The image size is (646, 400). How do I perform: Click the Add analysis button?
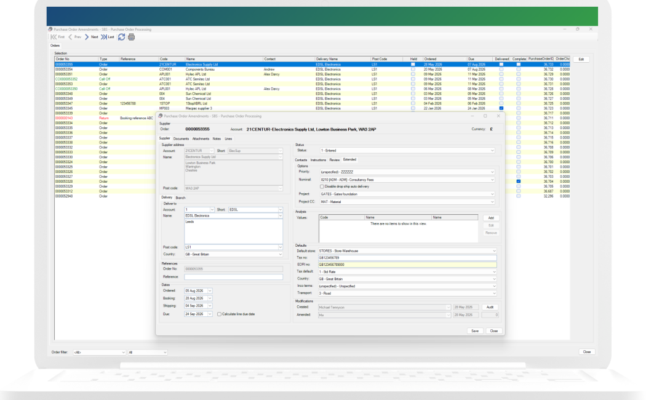(491, 218)
